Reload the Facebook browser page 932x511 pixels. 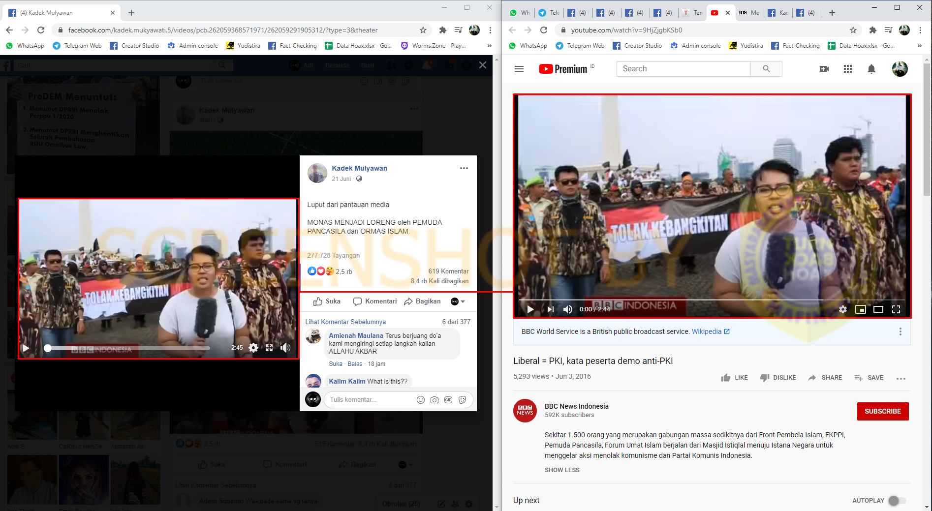(41, 30)
